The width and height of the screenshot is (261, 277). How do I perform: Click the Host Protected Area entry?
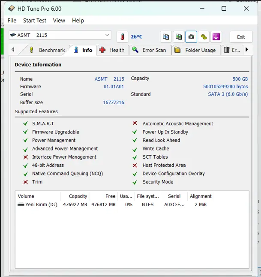(x=164, y=166)
